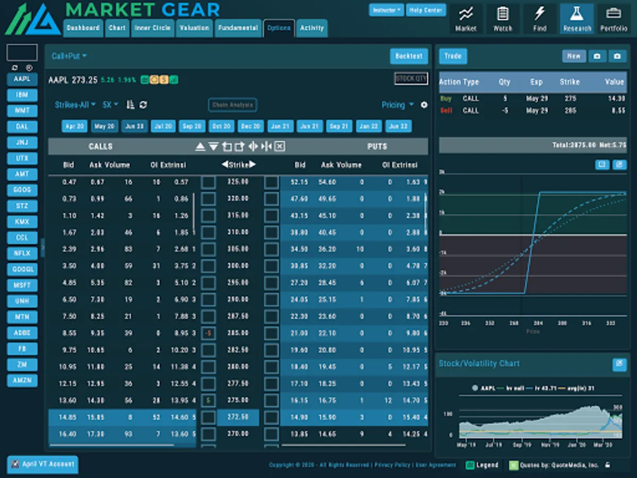Click the narrow strikes icon
The width and height of the screenshot is (637, 478).
point(266,147)
